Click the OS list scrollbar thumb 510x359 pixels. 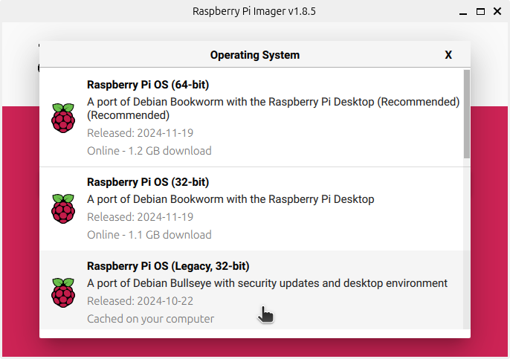tap(467, 114)
